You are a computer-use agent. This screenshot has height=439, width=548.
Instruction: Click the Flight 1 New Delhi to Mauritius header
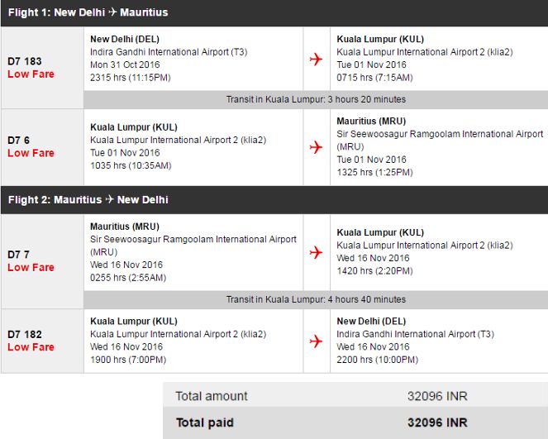[88, 13]
